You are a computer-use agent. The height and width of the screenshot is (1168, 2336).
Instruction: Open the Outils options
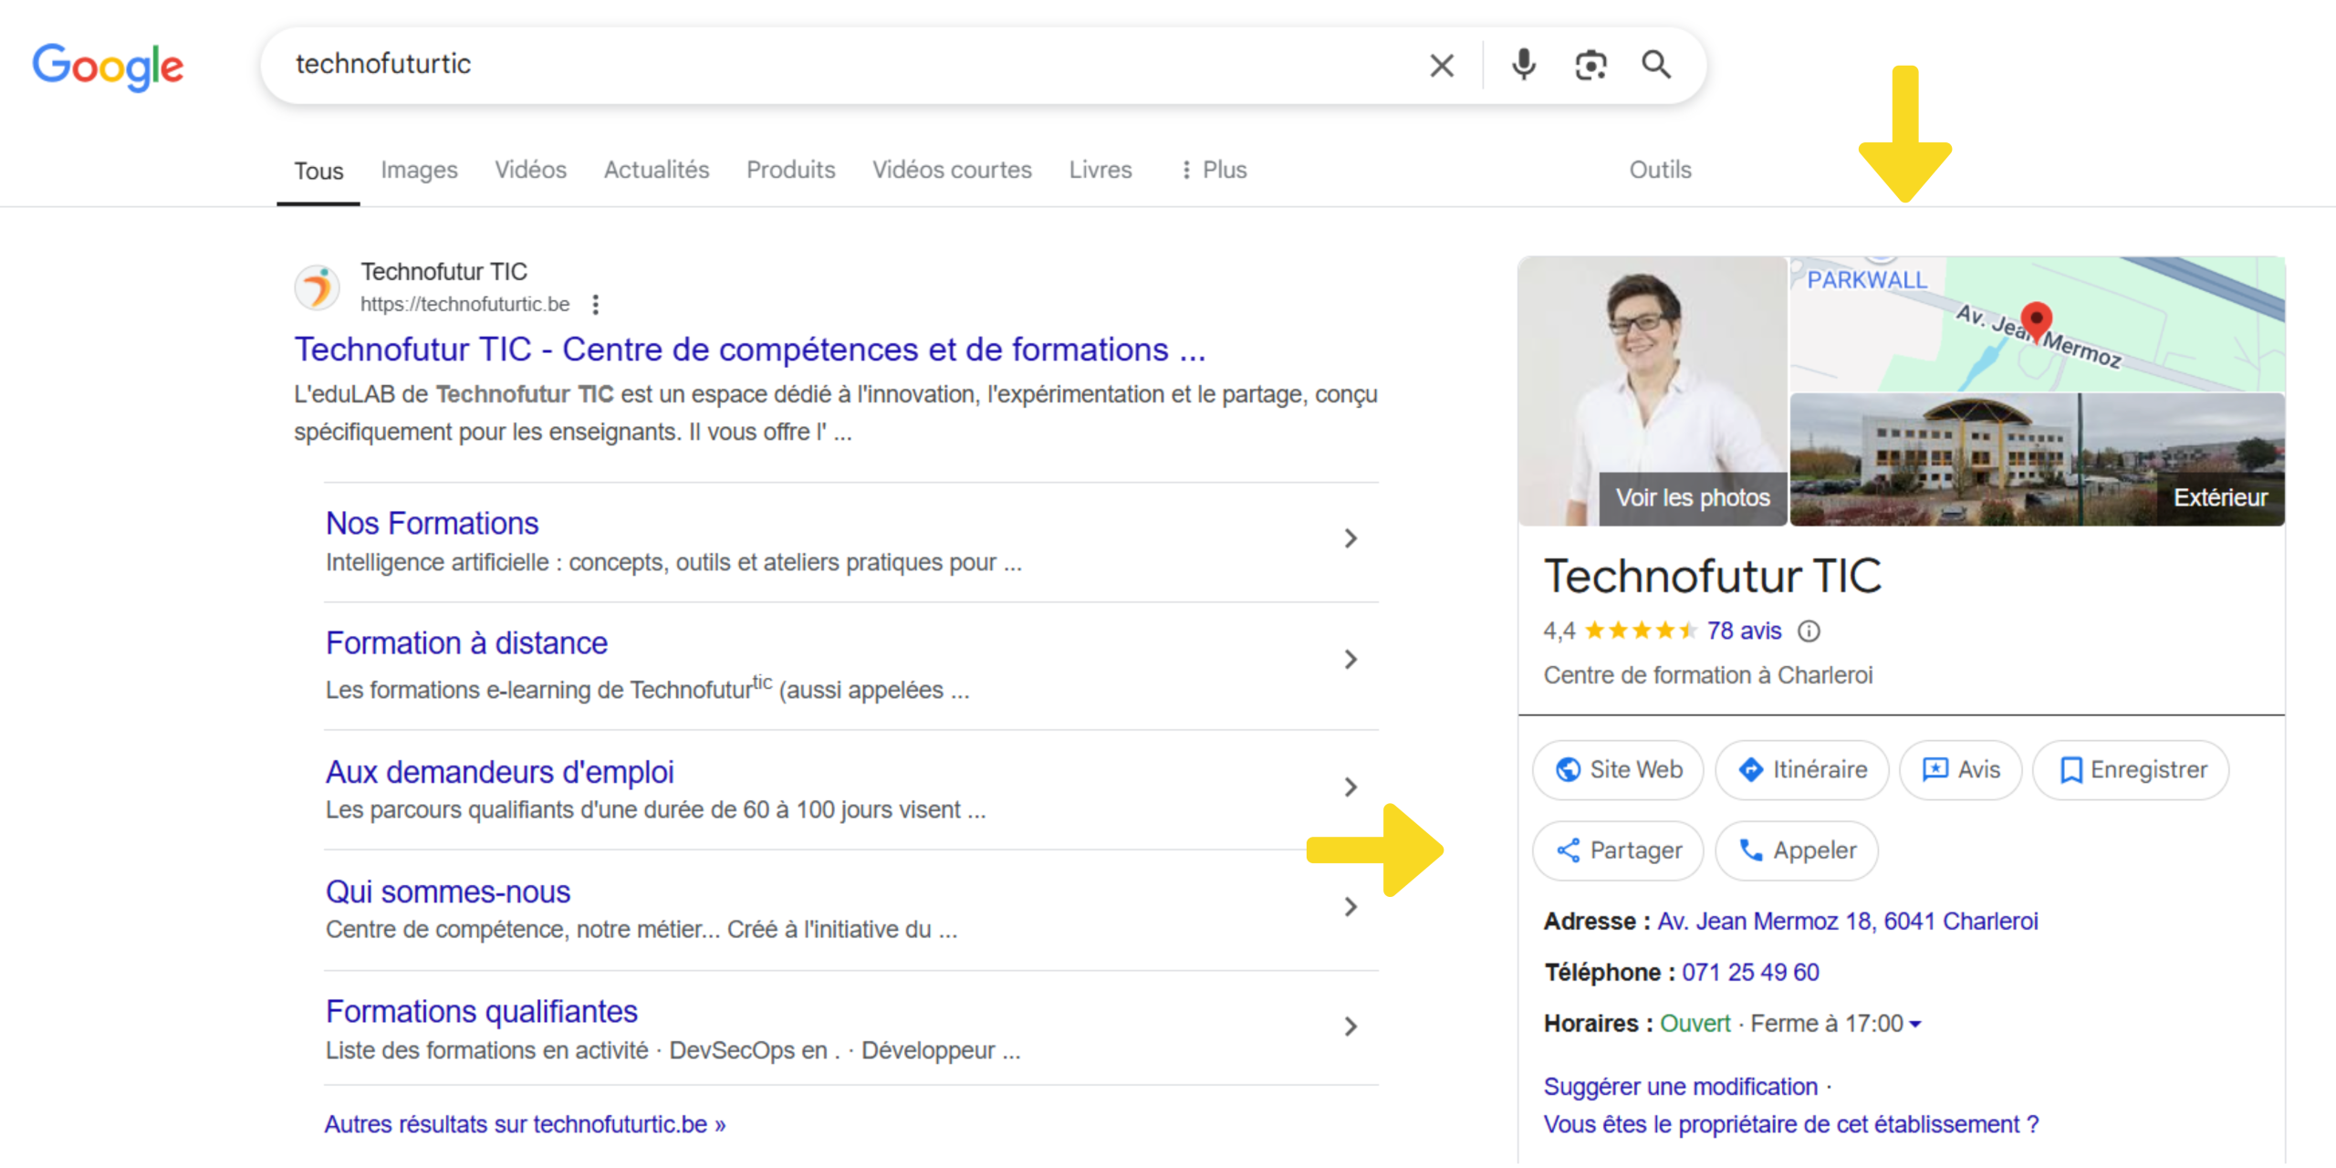point(1660,170)
